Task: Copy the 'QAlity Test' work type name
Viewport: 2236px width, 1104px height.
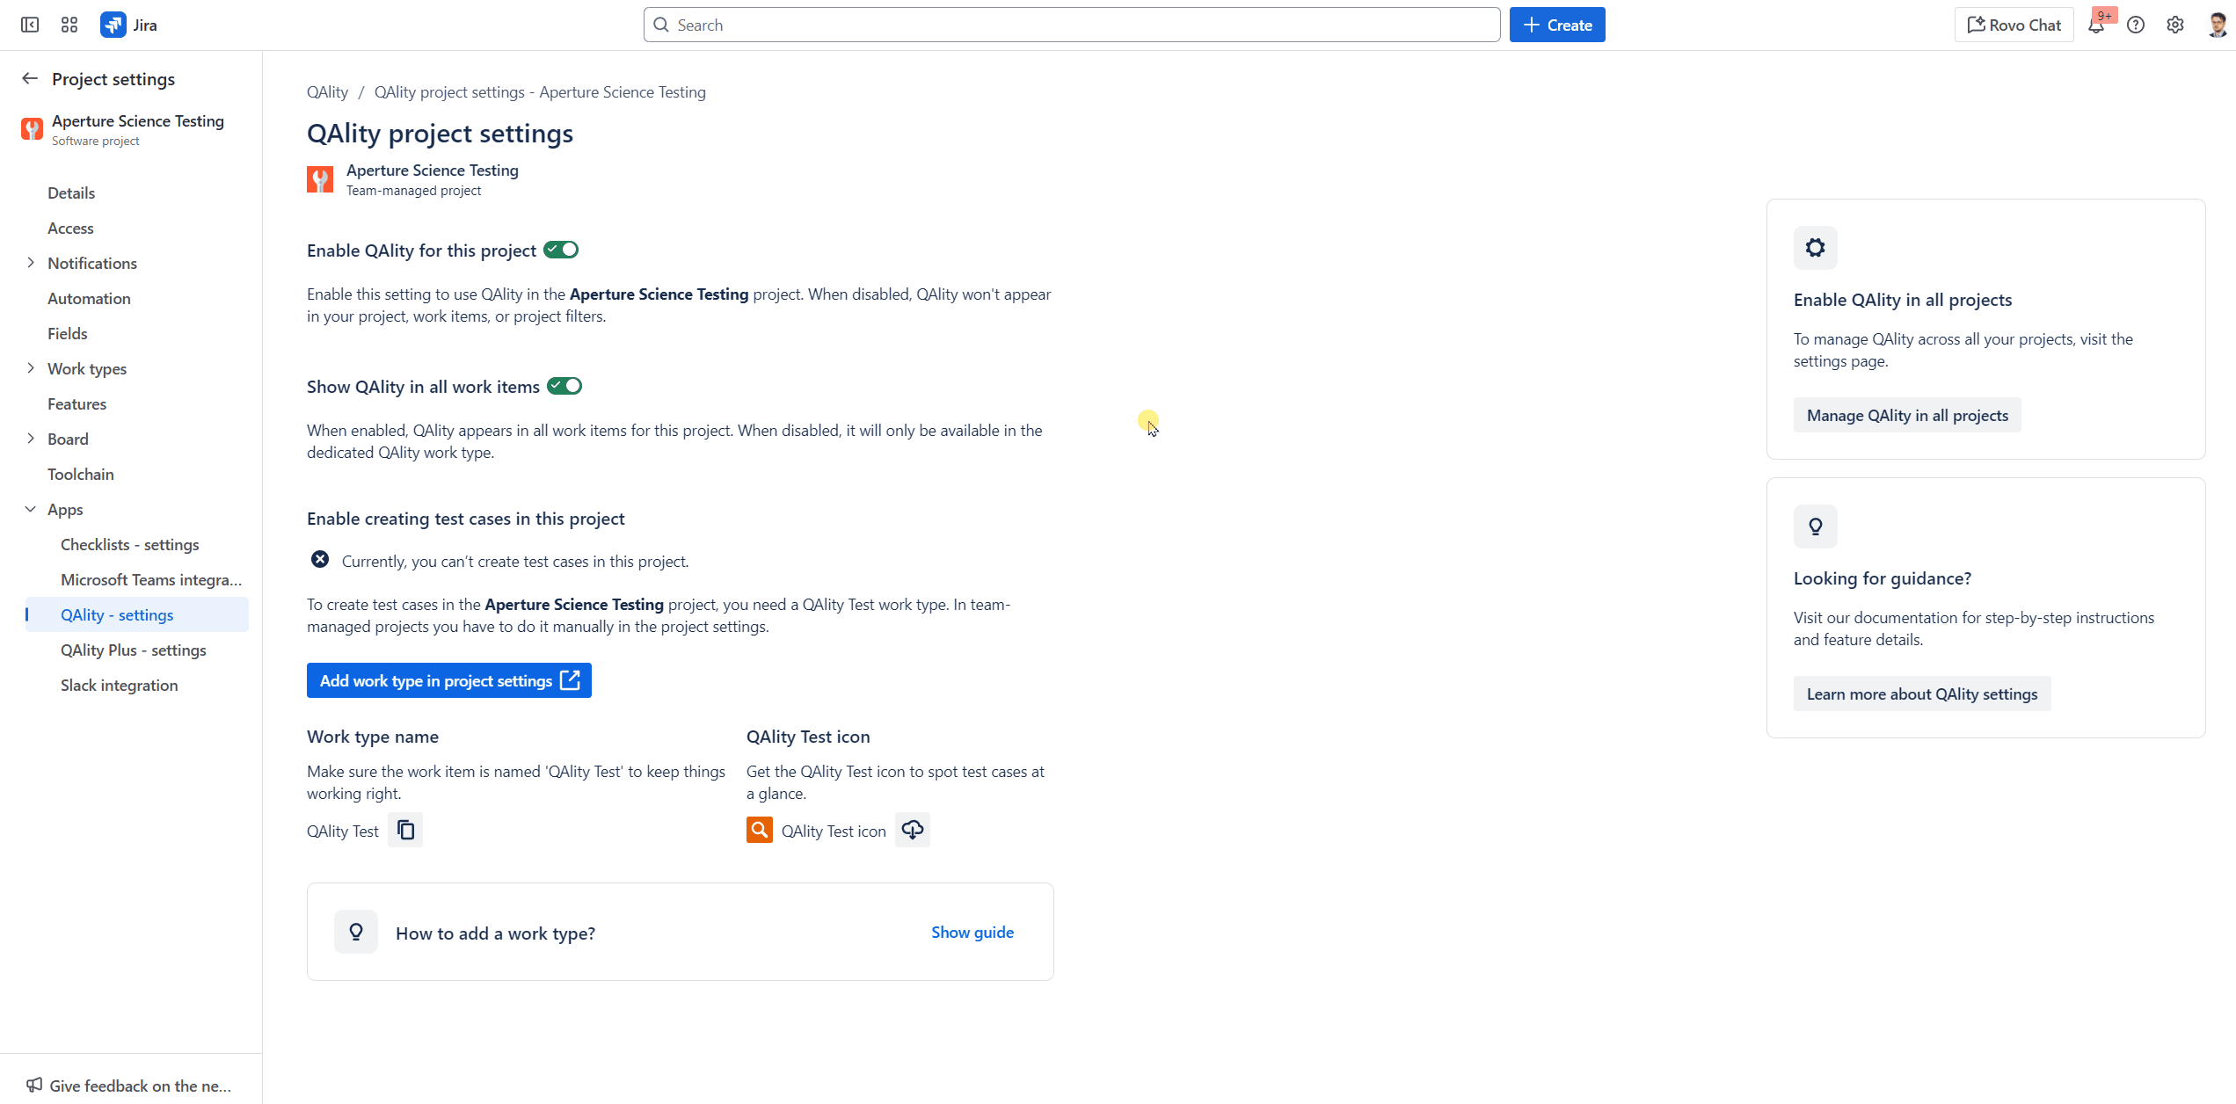Action: click(405, 830)
